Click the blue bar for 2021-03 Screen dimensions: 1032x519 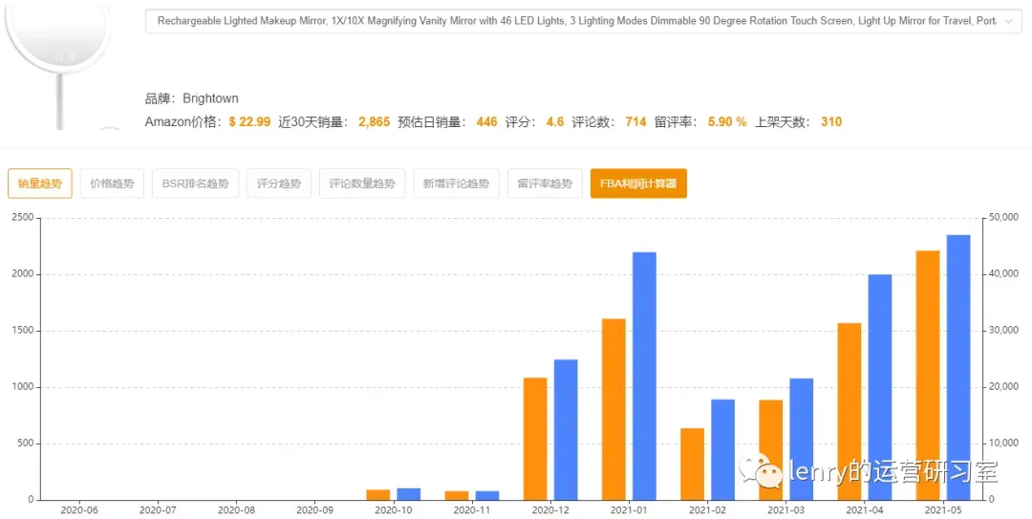[x=802, y=439]
